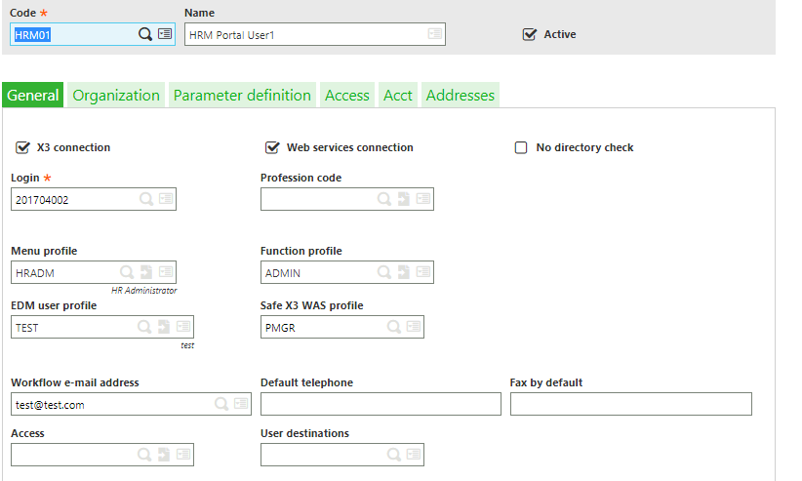Disable the Web services connection checkbox
Image resolution: width=802 pixels, height=481 pixels.
click(272, 147)
